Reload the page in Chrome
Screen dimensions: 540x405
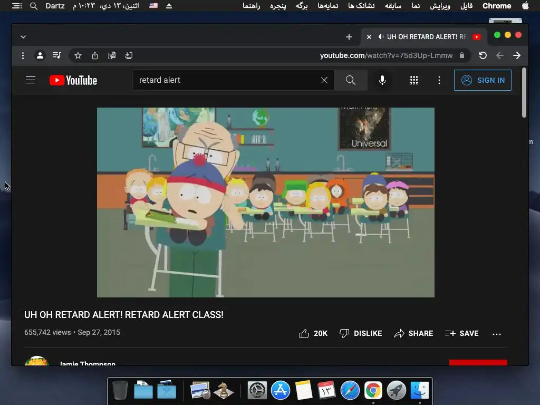483,55
